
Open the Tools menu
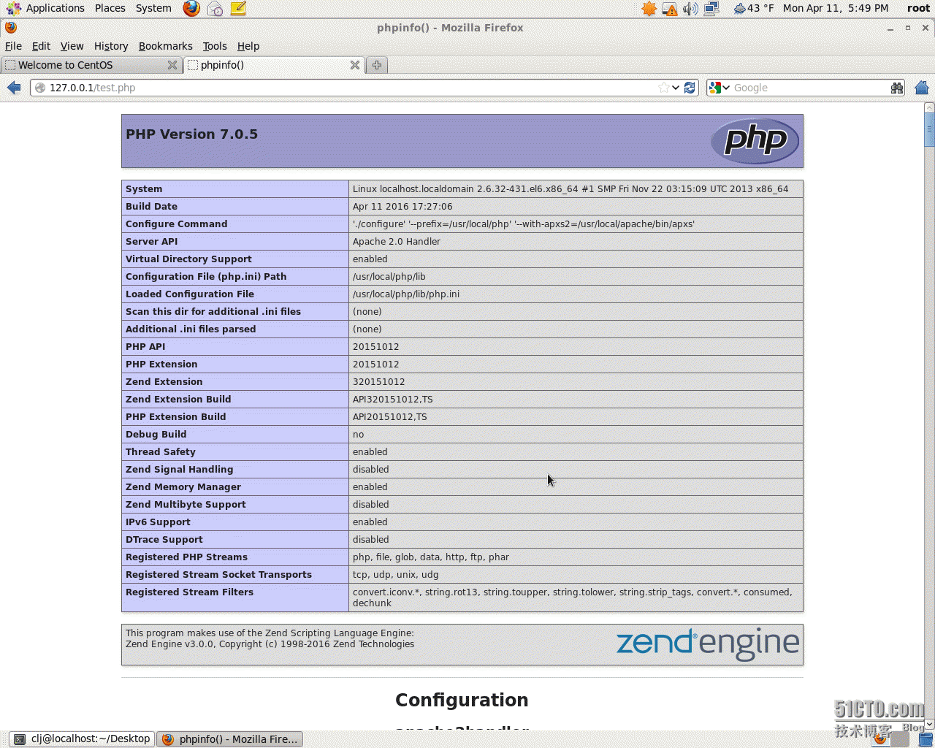click(215, 46)
